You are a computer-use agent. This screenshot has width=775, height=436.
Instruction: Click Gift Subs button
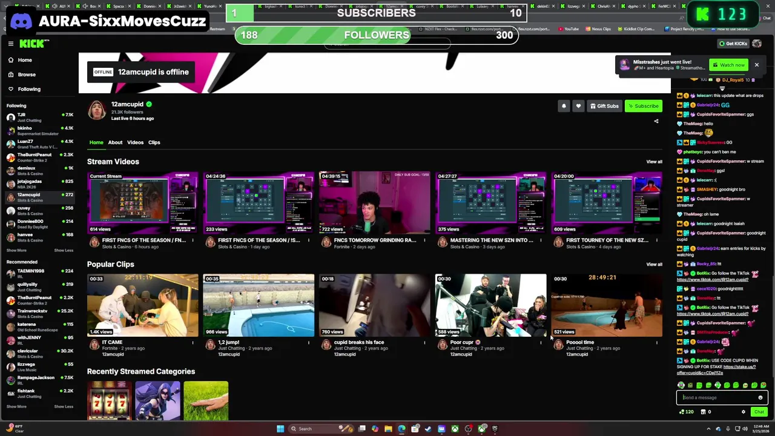604,106
